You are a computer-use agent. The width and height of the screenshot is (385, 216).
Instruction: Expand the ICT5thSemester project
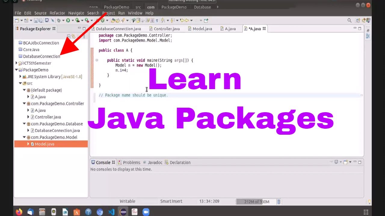pos(17,63)
